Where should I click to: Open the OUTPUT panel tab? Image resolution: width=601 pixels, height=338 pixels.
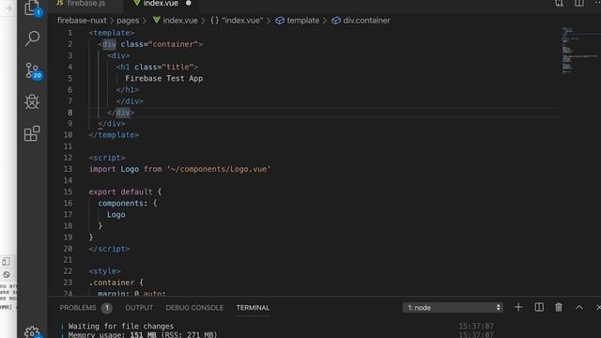pos(139,308)
